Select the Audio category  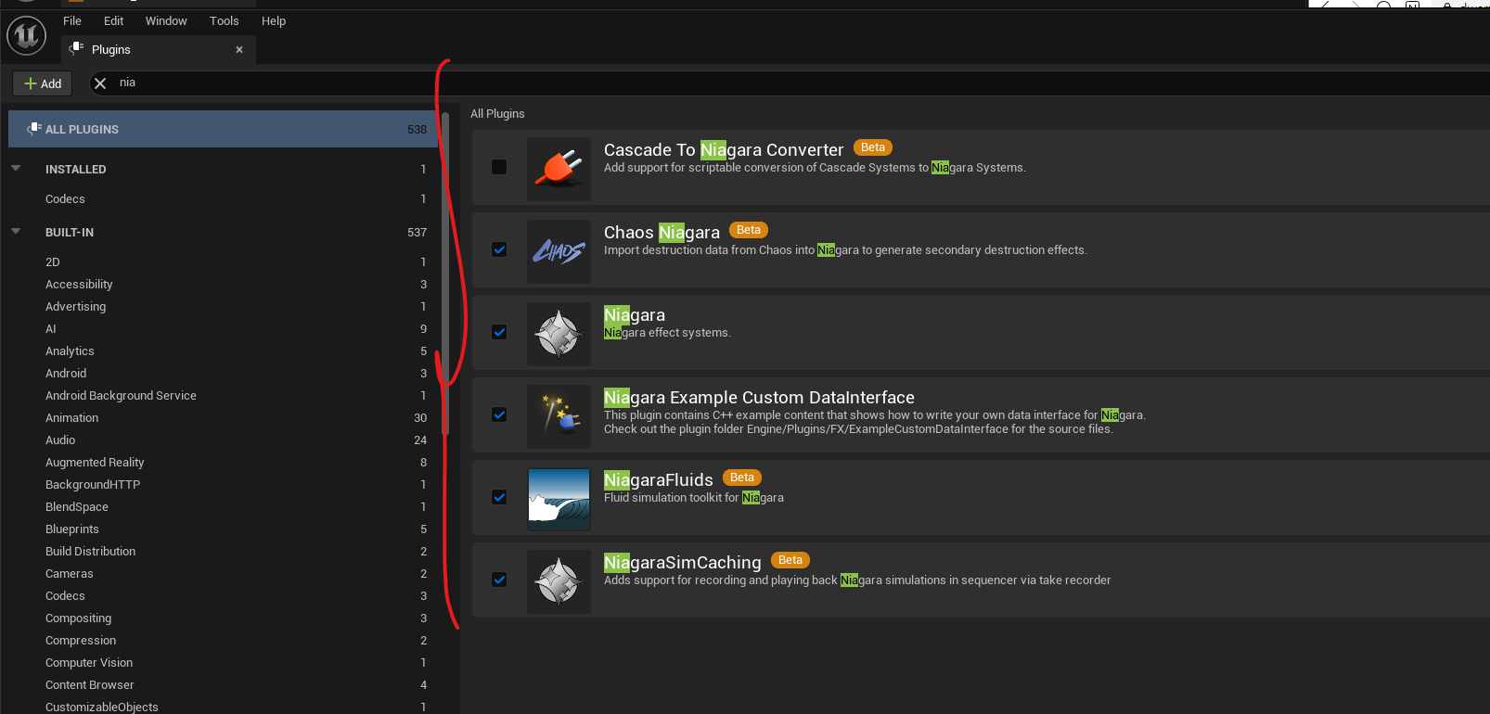point(223,440)
